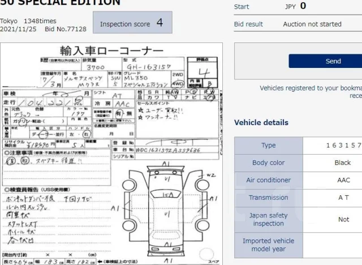Click the 'Black' body color value
Image resolution: width=362 pixels, height=265 pixels.
click(x=343, y=163)
